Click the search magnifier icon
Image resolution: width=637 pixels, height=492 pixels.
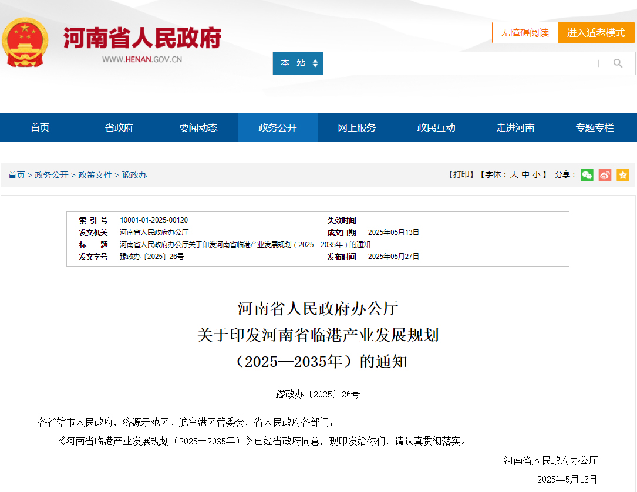(x=618, y=63)
